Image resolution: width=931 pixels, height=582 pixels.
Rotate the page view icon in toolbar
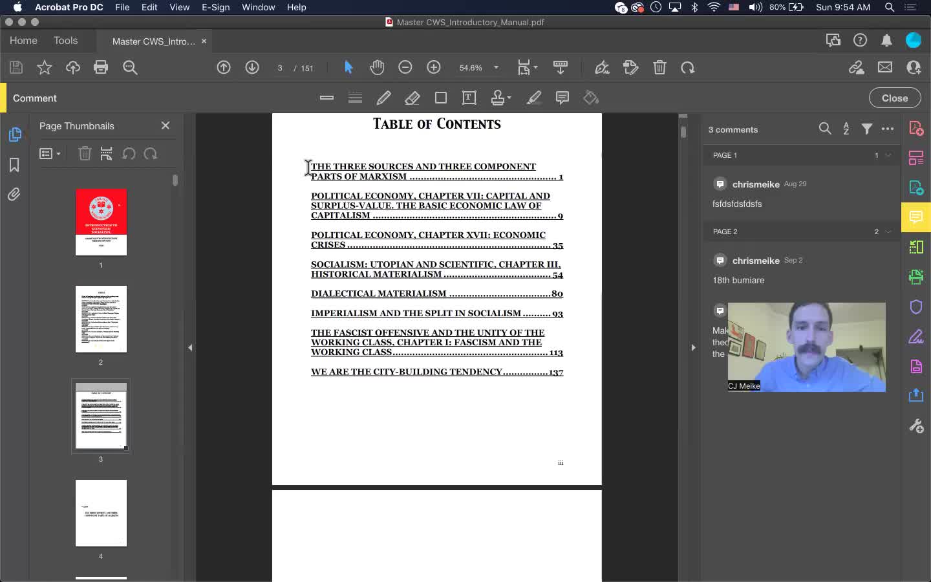click(x=688, y=67)
